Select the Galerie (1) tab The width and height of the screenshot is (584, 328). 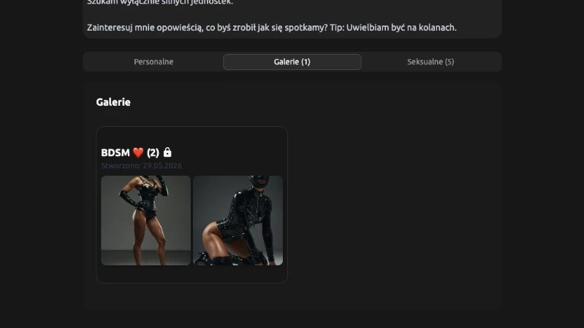click(292, 62)
